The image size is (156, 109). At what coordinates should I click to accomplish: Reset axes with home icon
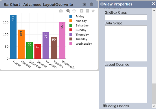(x=93, y=11)
